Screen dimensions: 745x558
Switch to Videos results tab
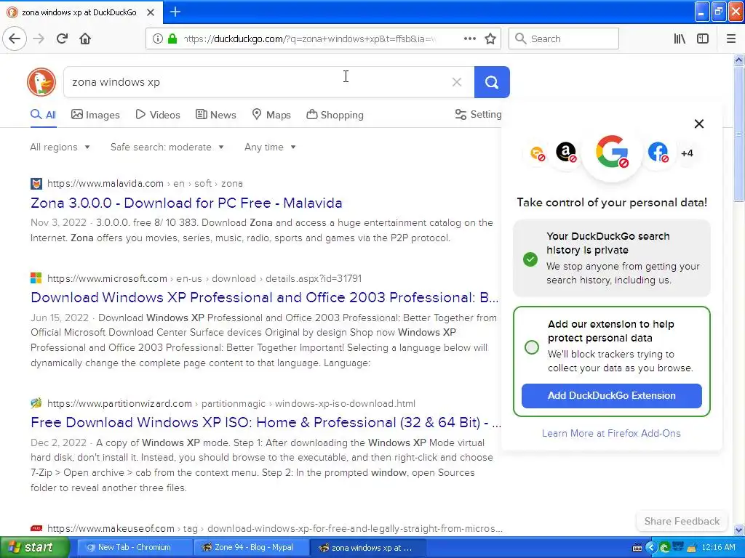[158, 115]
